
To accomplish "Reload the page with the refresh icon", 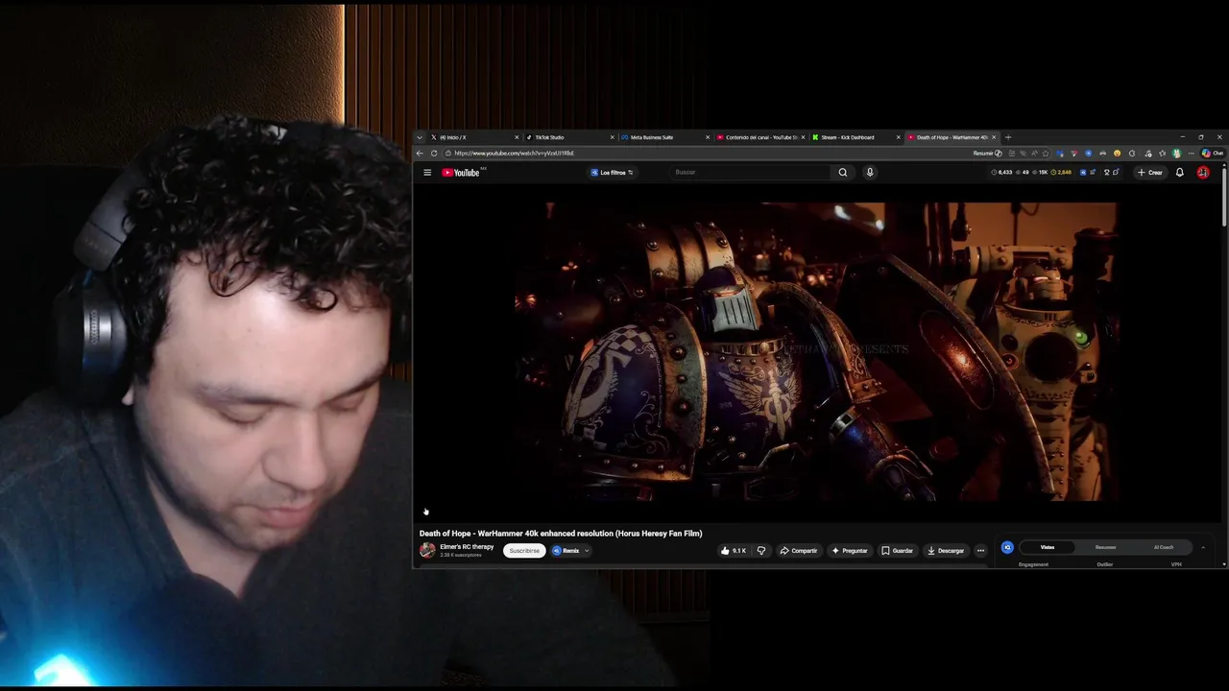I will click(434, 154).
